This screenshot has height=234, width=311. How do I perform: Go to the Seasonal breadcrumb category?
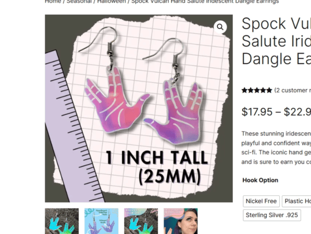pos(79,2)
